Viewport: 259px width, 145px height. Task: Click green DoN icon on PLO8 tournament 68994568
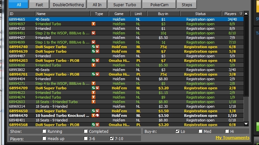[93, 125]
